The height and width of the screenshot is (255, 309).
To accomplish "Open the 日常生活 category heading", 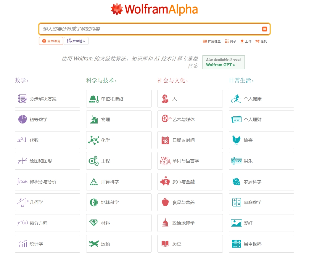I will [241, 80].
